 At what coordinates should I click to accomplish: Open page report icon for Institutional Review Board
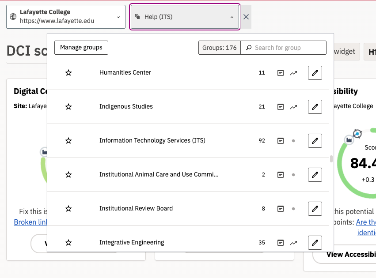click(280, 209)
